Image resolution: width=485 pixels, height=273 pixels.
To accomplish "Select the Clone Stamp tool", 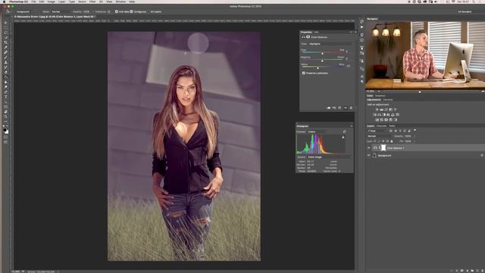I will tap(5, 62).
